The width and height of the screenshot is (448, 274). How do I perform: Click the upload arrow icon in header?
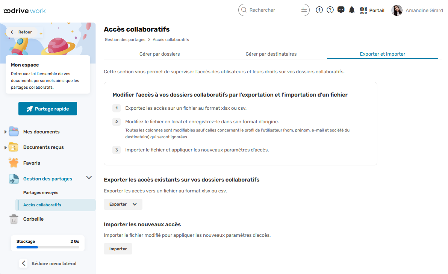319,10
